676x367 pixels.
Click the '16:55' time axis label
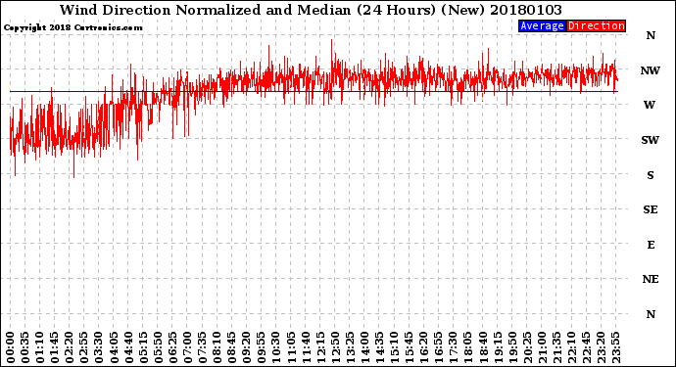point(438,347)
